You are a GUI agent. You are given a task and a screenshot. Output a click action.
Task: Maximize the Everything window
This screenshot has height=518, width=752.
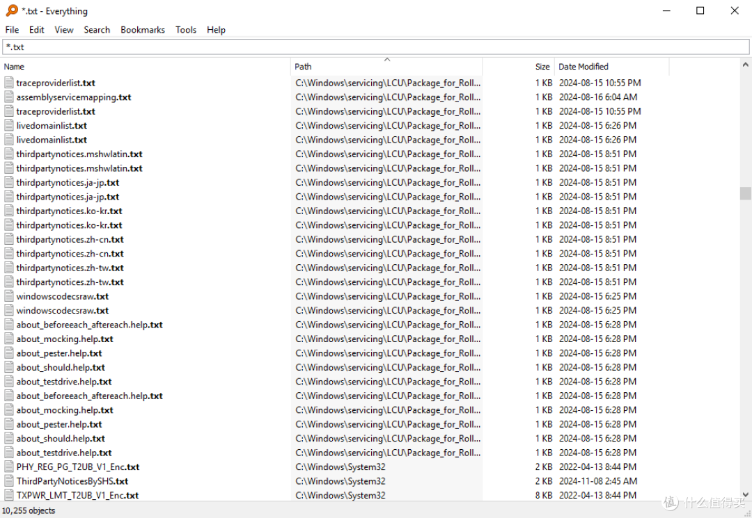coord(700,10)
